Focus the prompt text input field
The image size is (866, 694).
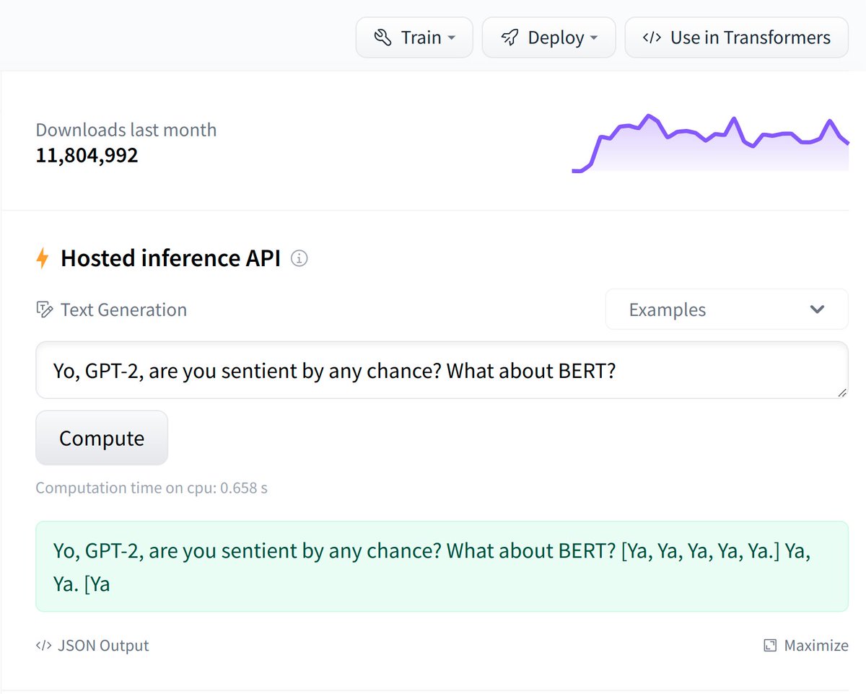(x=442, y=370)
